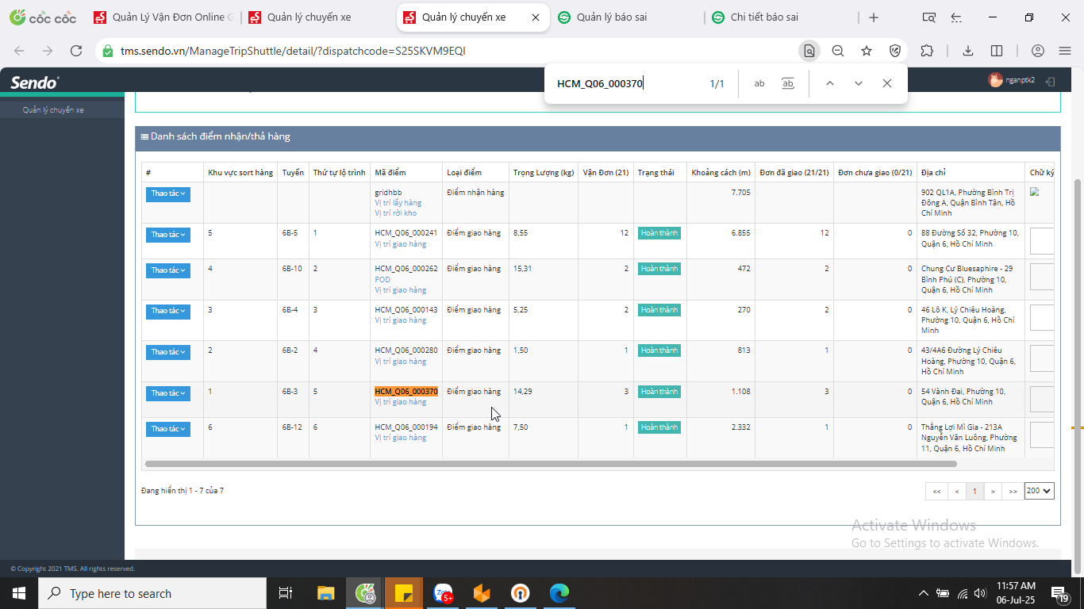This screenshot has width=1084, height=609.
Task: Click the logout icon next to nganptk2
Action: pos(1050,81)
